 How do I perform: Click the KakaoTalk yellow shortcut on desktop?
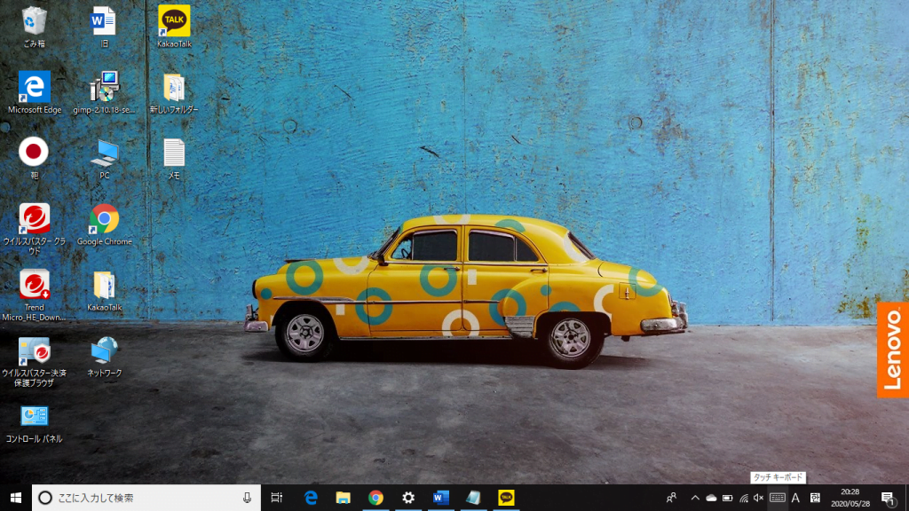[174, 21]
